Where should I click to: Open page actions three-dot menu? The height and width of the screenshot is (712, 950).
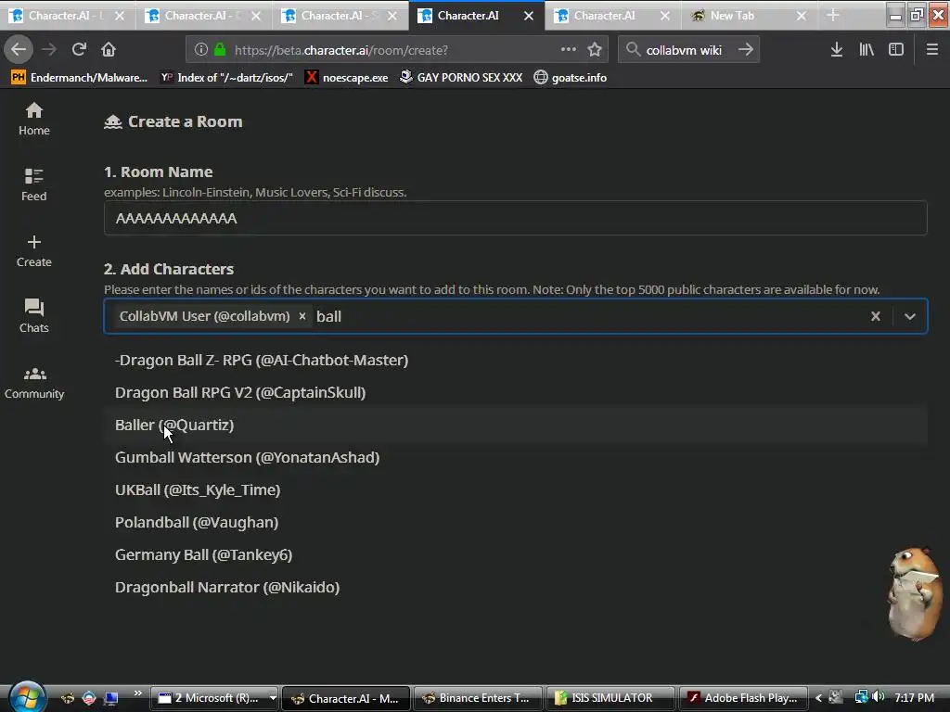[x=569, y=50]
